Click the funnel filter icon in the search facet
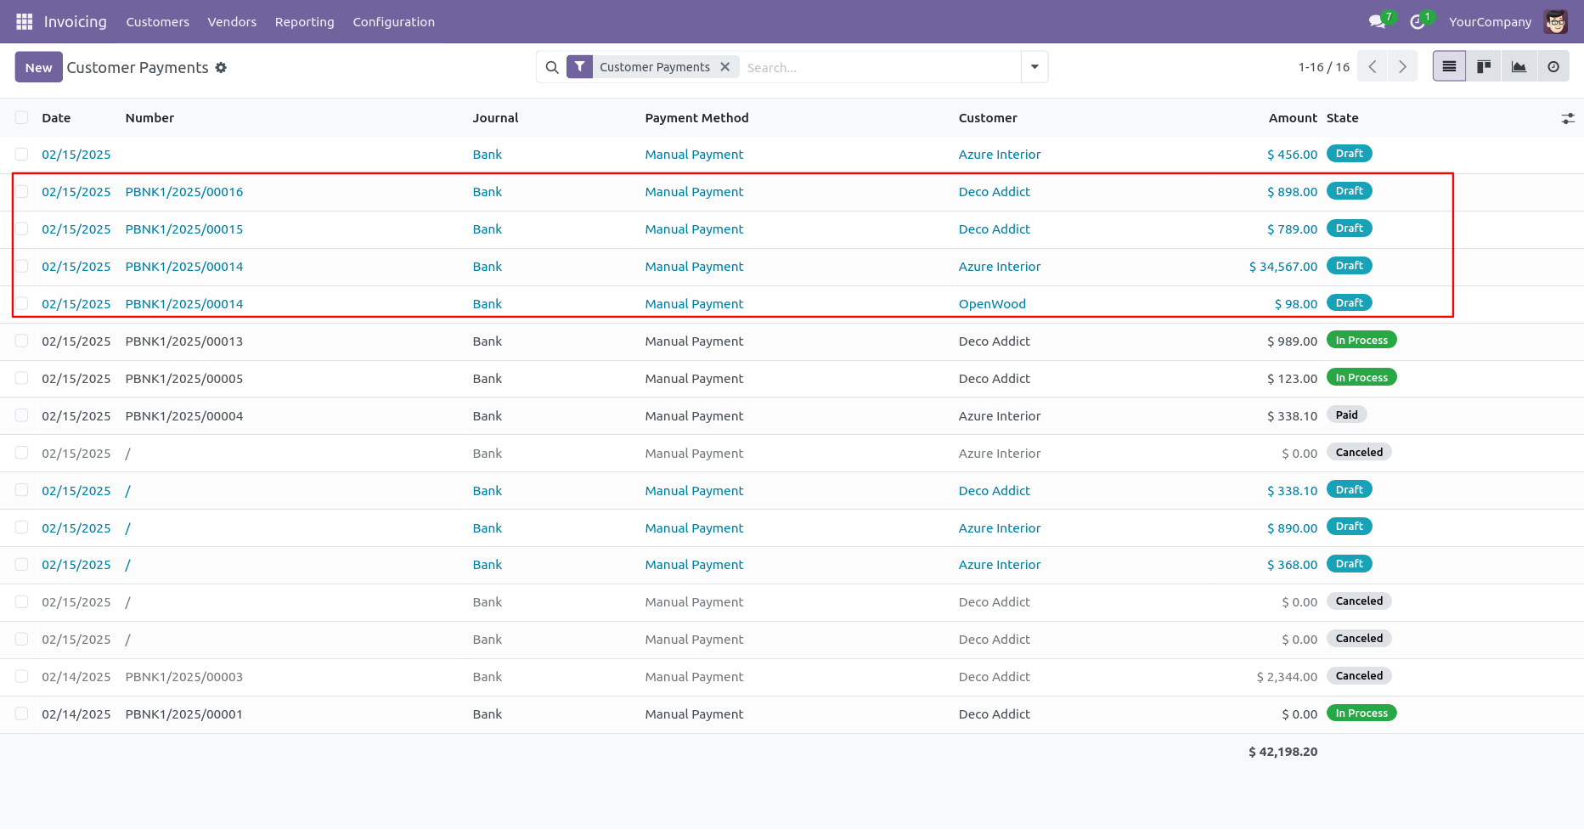1584x829 pixels. pyautogui.click(x=579, y=66)
